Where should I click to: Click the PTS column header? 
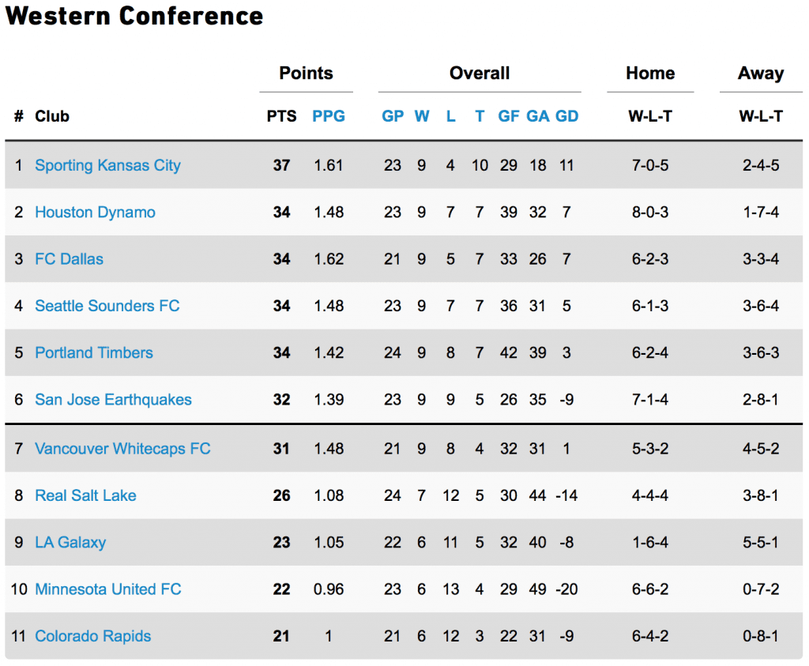(282, 116)
